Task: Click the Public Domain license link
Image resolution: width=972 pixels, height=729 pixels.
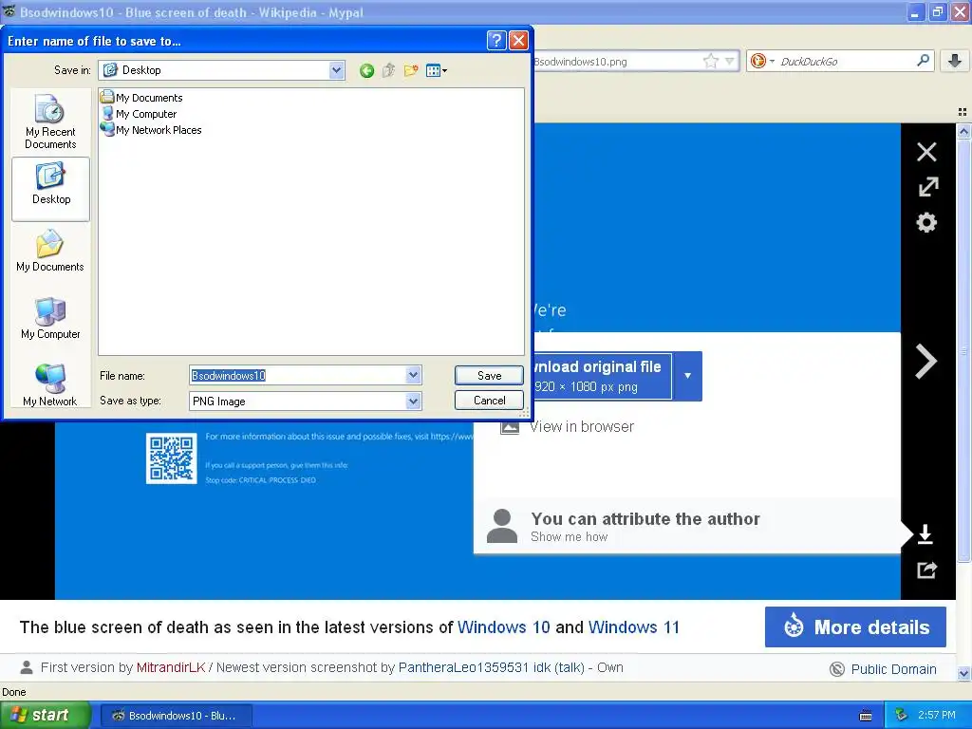Action: click(893, 669)
